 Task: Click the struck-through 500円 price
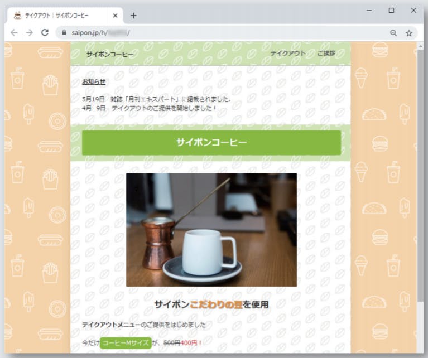pos(172,343)
